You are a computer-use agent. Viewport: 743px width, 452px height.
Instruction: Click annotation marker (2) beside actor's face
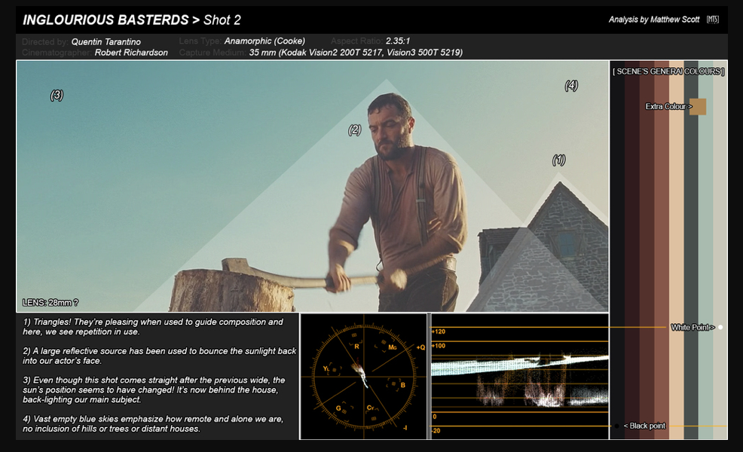pos(354,130)
